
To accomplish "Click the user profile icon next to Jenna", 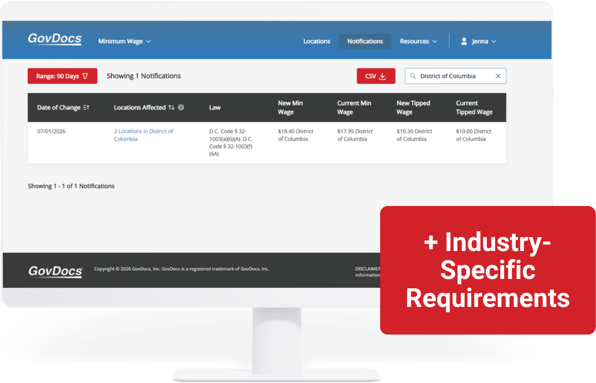I will pyautogui.click(x=464, y=41).
